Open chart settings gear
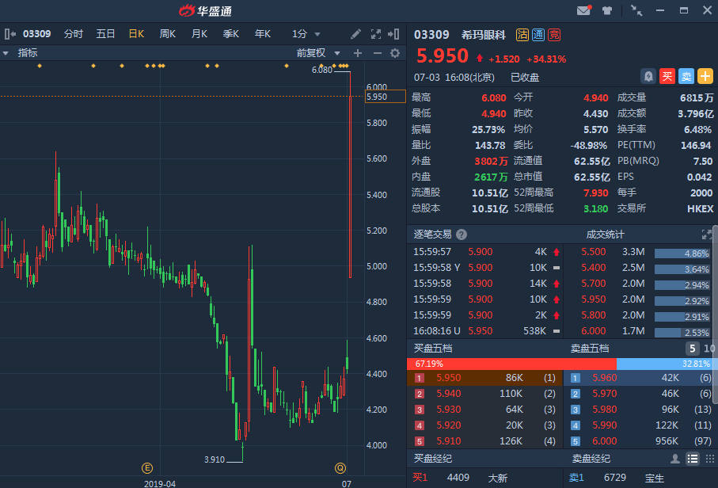 point(395,53)
